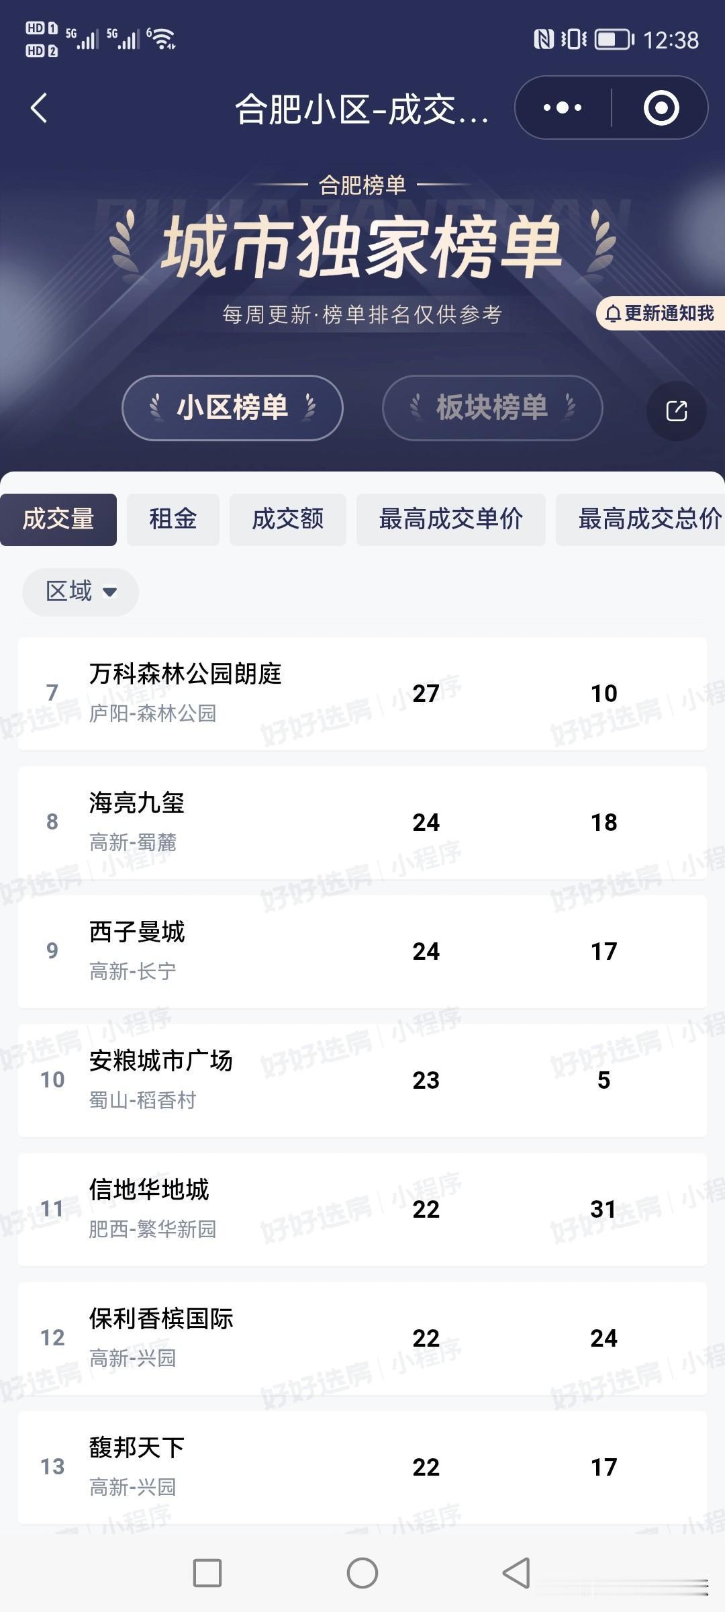Switch to 小区榜单 ranking toggle
Image resolution: width=725 pixels, height=1612 pixels.
click(x=232, y=408)
